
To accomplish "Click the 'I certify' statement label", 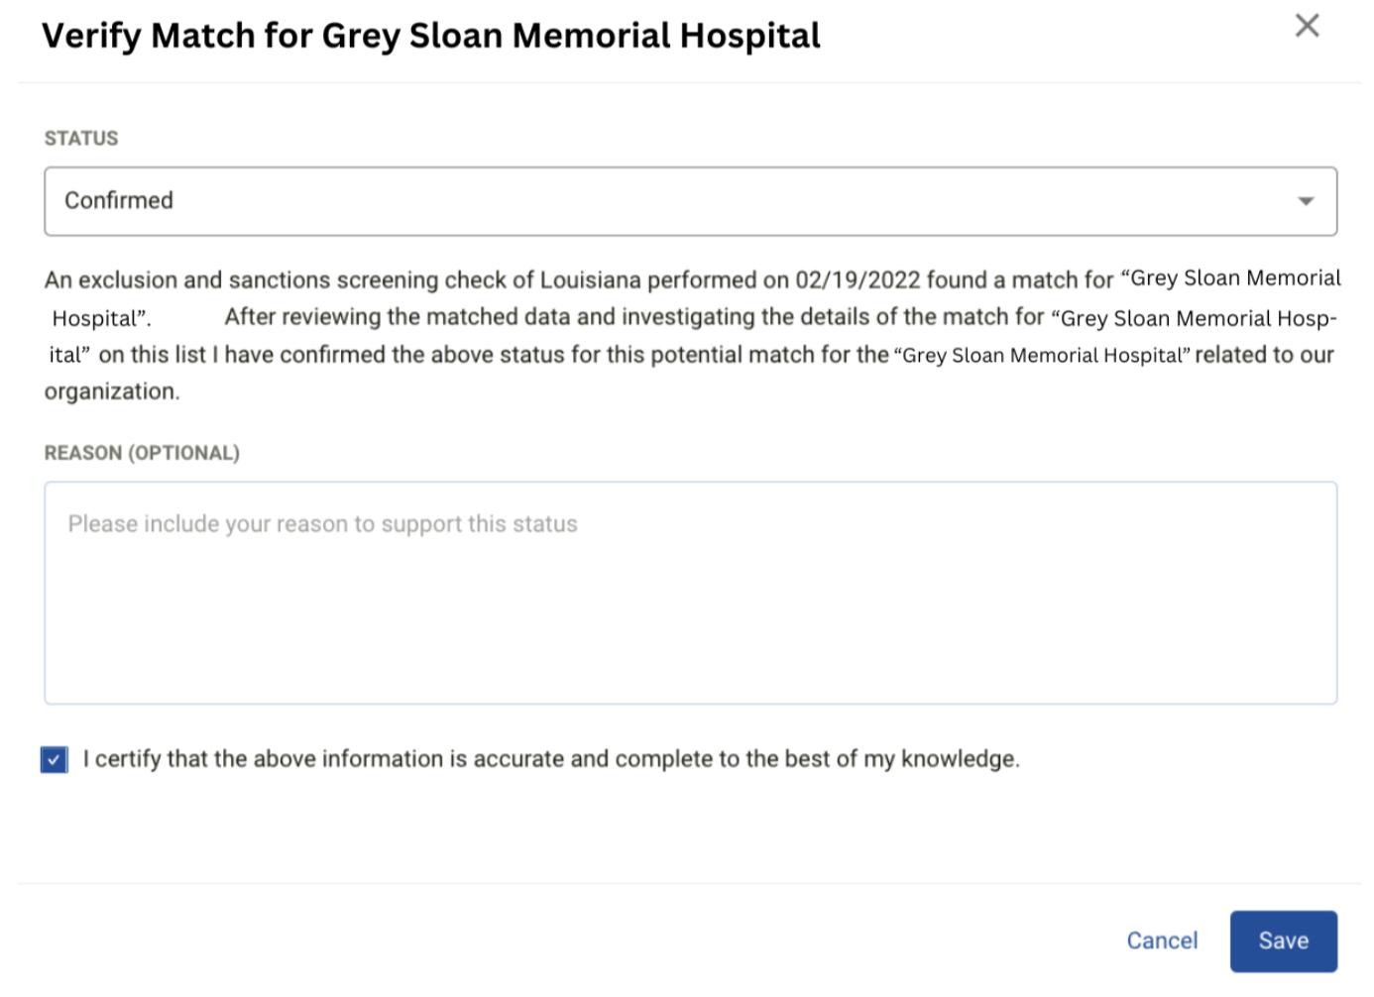I will click(x=551, y=759).
